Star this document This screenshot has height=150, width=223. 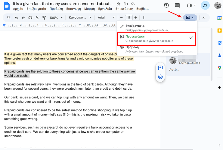pos(119,4)
